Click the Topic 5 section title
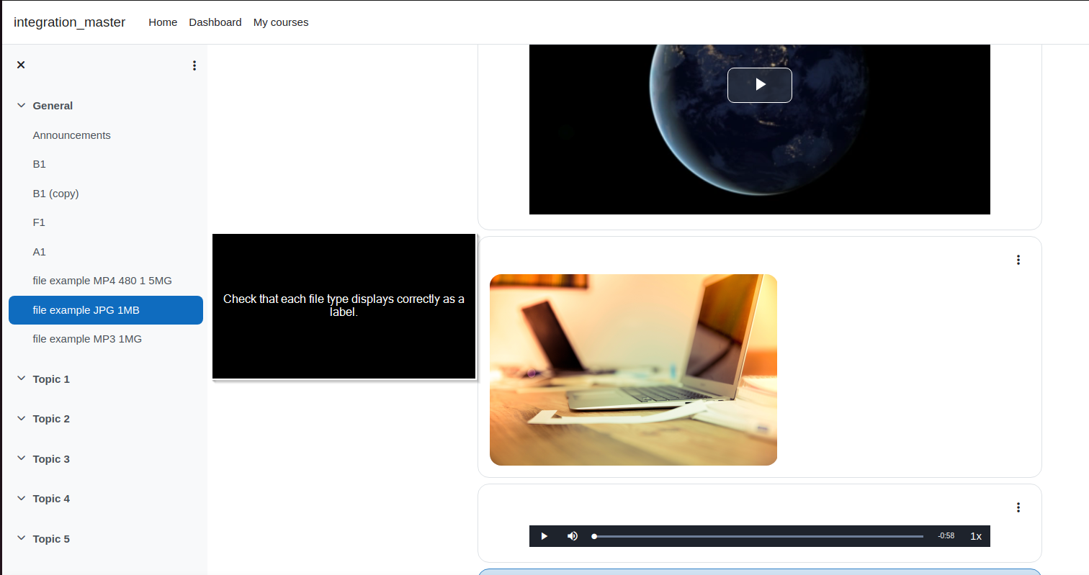This screenshot has height=575, width=1089. pos(52,539)
